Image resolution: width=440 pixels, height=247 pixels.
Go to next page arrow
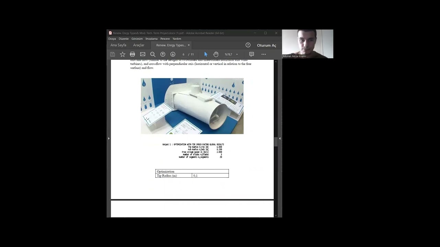173,54
